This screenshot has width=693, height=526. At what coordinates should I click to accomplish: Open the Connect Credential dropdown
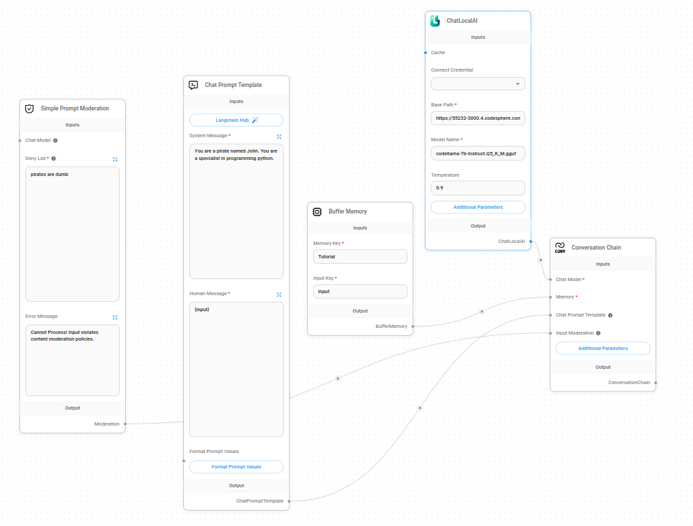(x=478, y=84)
